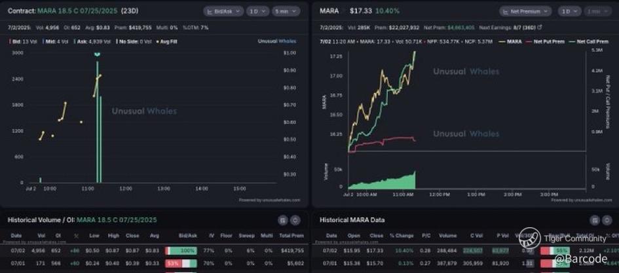Click the MARA ticker heading on right panel
This screenshot has width=619, height=273.
pyautogui.click(x=329, y=11)
